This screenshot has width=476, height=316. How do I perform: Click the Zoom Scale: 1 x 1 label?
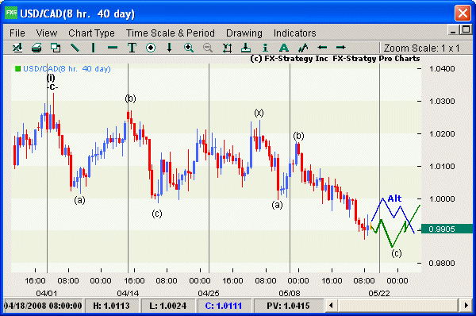[422, 48]
